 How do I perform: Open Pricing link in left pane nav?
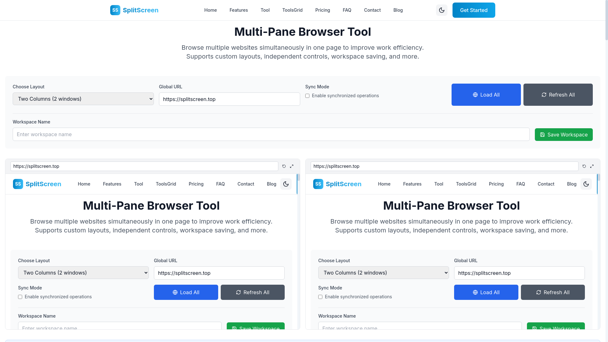pyautogui.click(x=196, y=184)
